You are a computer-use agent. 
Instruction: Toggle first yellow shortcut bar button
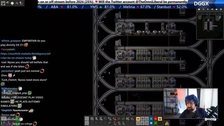[x=138, y=119]
